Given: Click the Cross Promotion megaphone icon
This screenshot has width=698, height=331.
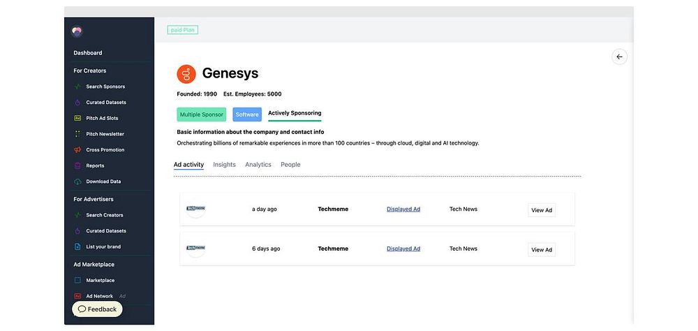Looking at the screenshot, I should tap(77, 149).
